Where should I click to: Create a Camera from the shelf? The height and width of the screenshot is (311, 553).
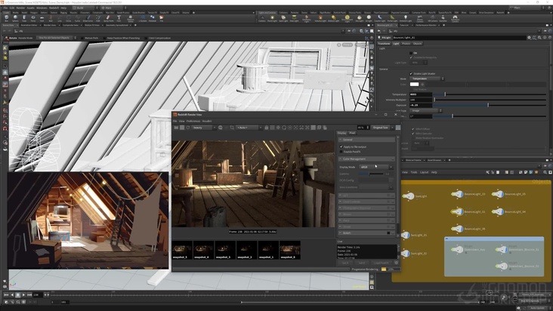(x=262, y=18)
